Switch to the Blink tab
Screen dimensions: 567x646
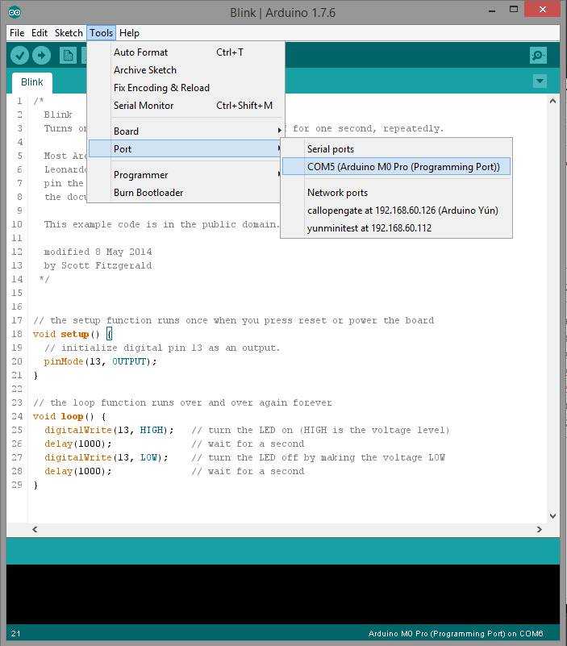click(x=32, y=82)
